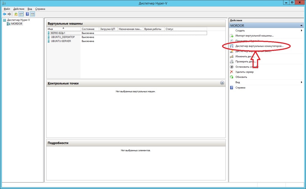Sort by the Состояние column header
306x189 pixels.
pos(88,29)
